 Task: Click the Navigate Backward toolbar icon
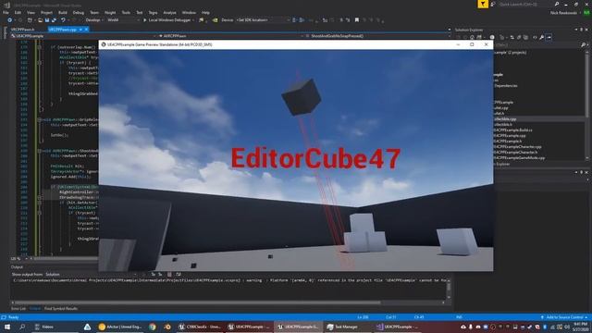click(10, 20)
